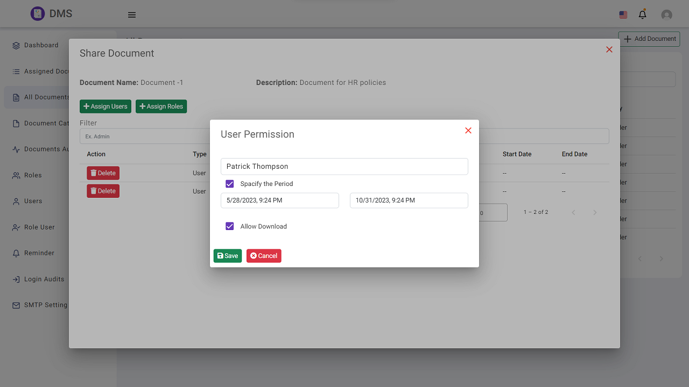The image size is (689, 387).
Task: Click the green Save button
Action: click(x=228, y=256)
